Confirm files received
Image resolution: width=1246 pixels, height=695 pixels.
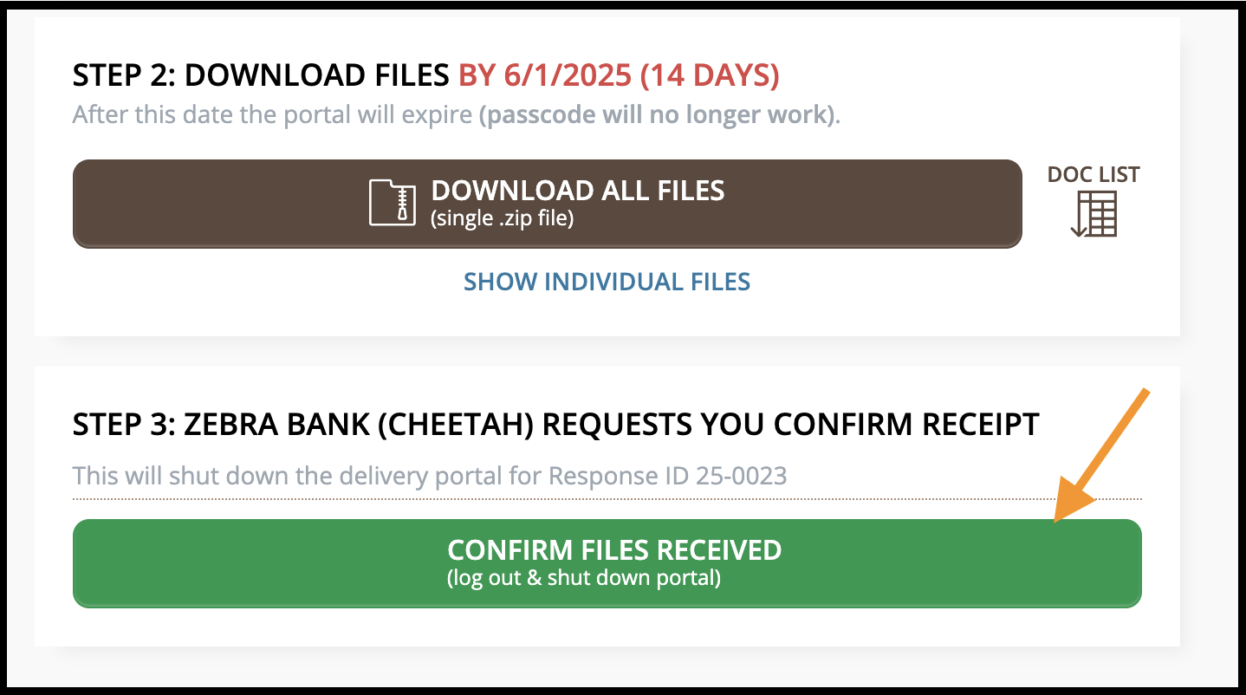coord(607,563)
